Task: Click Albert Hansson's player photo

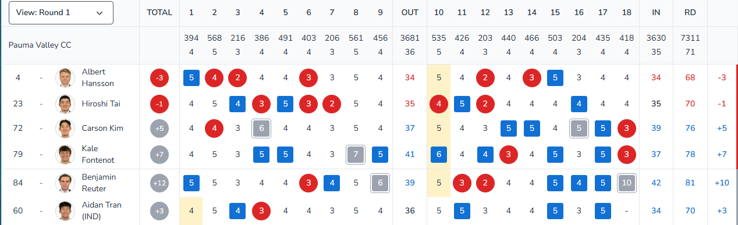Action: [x=65, y=77]
